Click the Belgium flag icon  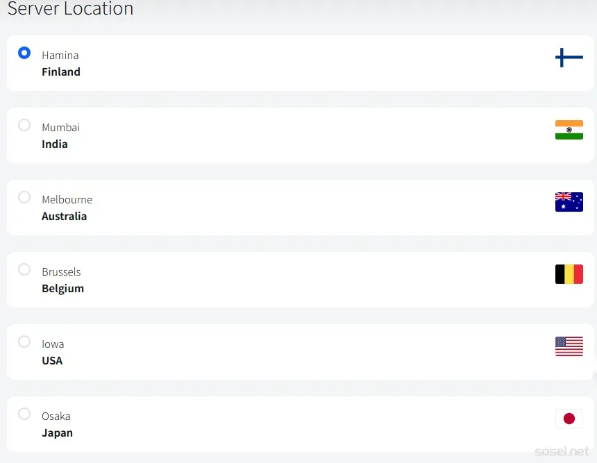pos(569,274)
